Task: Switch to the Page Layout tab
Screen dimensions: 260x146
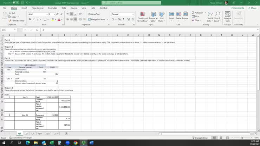Action: click(38, 8)
